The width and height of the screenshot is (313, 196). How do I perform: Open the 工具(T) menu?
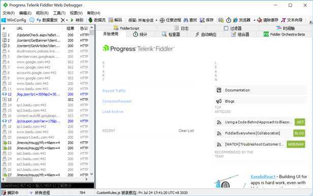click(x=59, y=13)
